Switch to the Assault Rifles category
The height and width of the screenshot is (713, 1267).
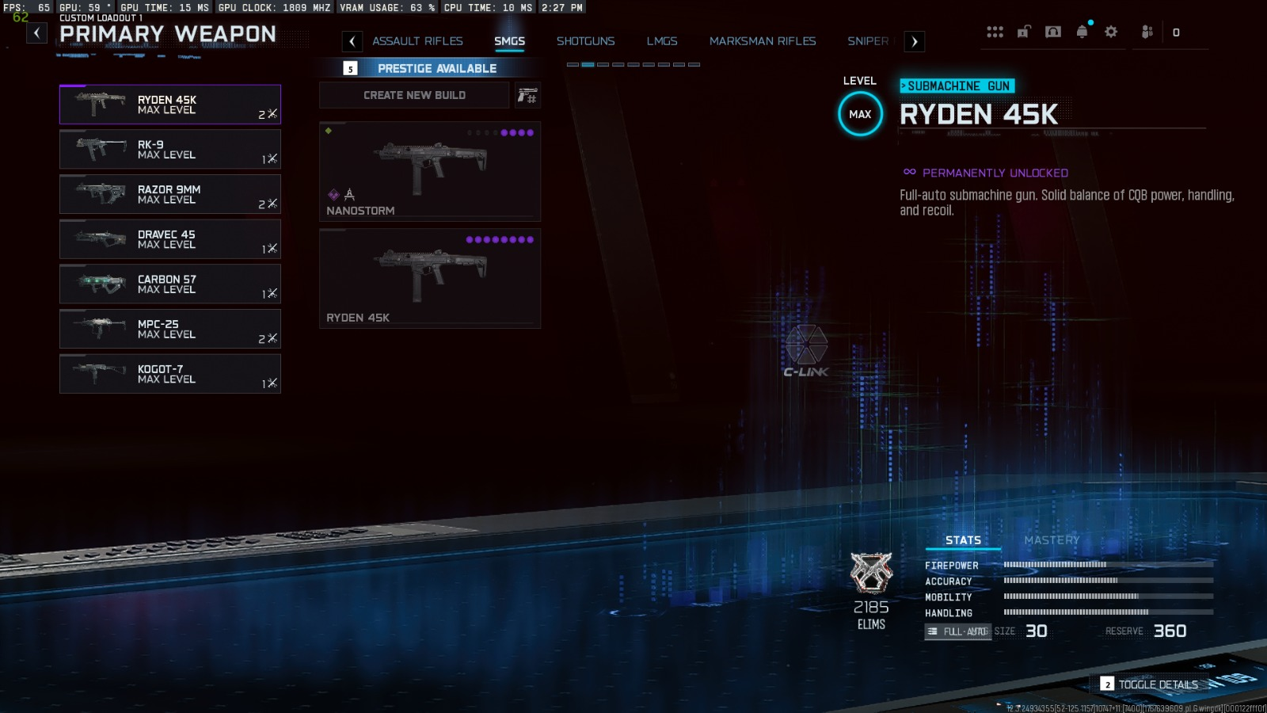(417, 41)
